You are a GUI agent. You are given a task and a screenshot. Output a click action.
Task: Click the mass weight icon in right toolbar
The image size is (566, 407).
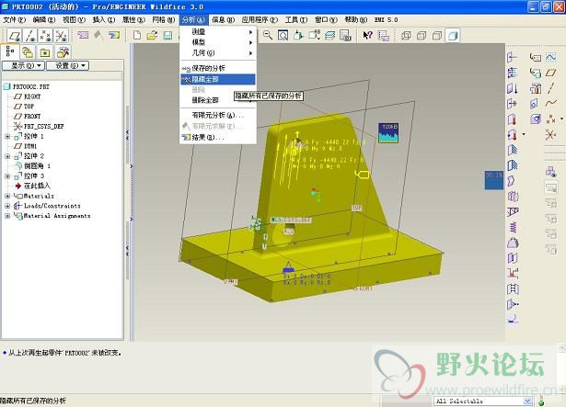pos(513,243)
